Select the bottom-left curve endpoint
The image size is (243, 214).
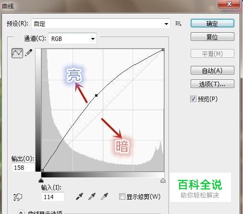point(42,170)
